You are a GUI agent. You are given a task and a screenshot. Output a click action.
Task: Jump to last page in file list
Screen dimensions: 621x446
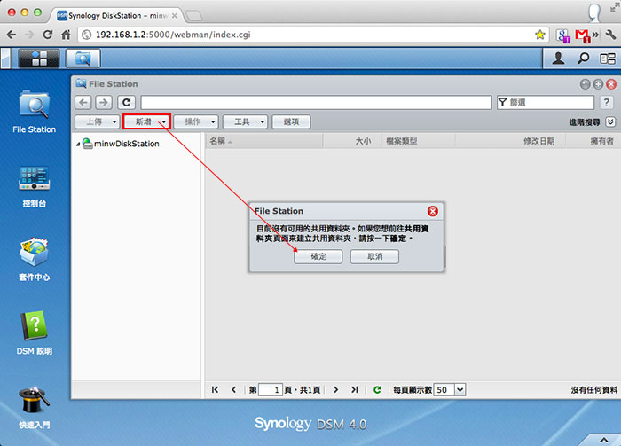[x=355, y=390]
